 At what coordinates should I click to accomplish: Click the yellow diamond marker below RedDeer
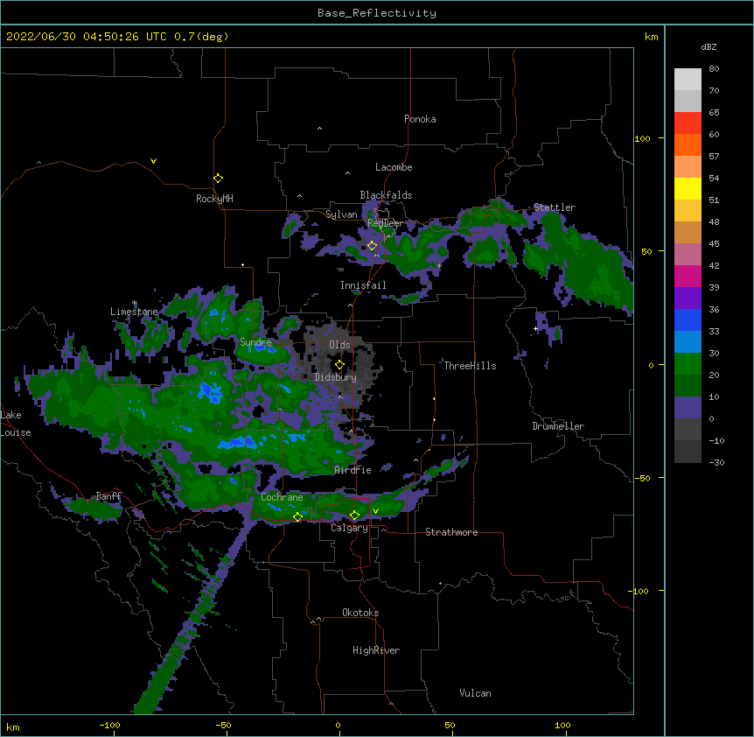pyautogui.click(x=372, y=246)
